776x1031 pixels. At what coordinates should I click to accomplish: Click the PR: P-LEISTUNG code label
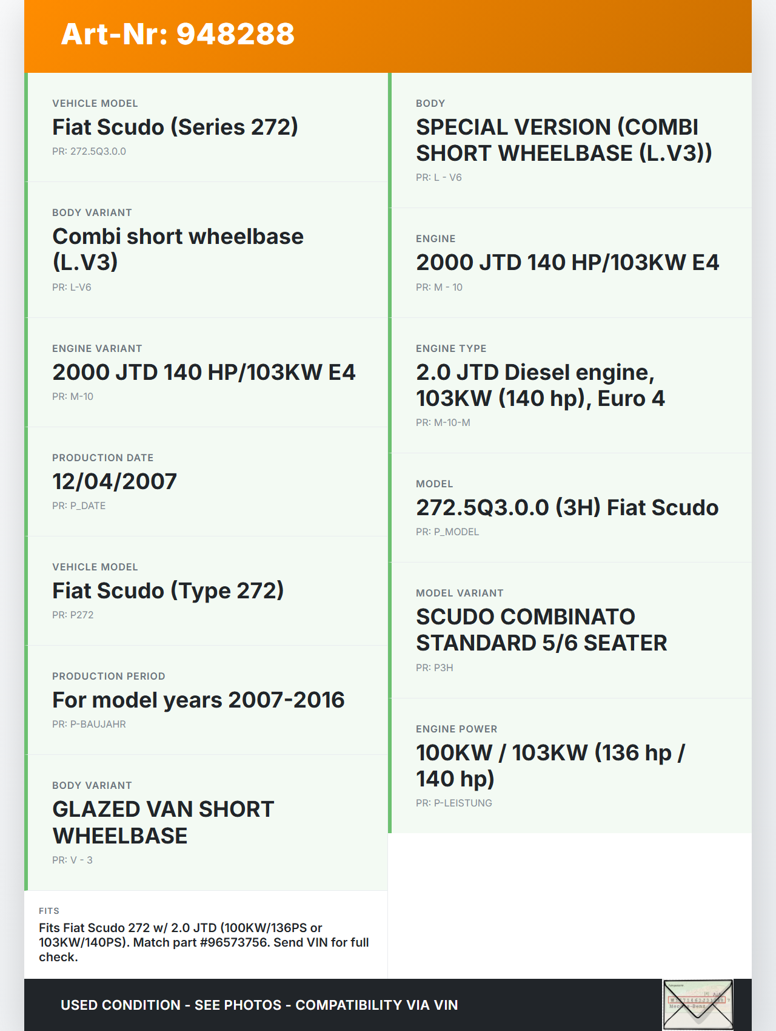[x=454, y=803]
